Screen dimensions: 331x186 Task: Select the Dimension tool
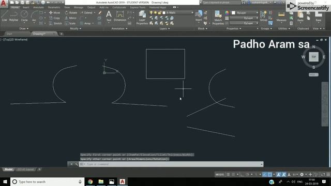[120, 16]
